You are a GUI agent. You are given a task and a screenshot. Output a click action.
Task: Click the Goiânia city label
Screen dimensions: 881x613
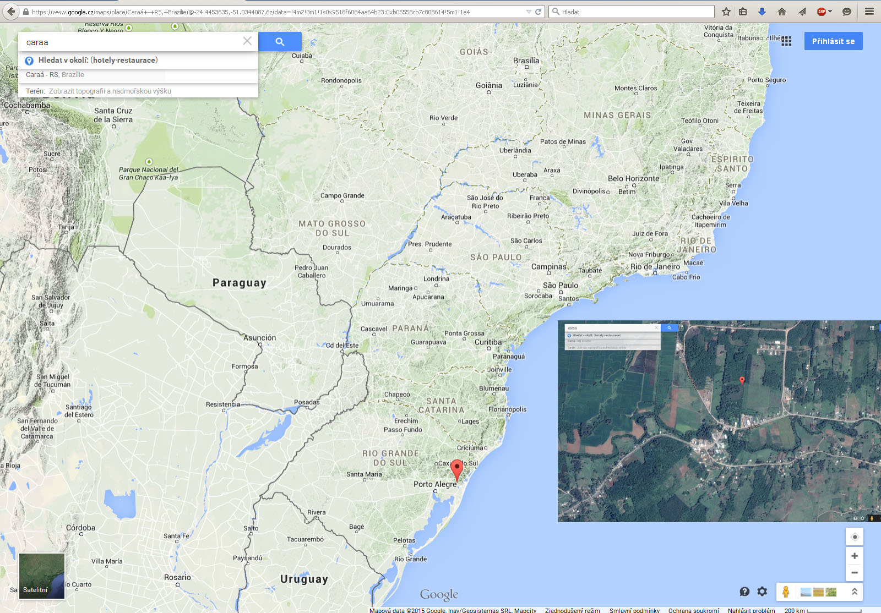point(489,85)
